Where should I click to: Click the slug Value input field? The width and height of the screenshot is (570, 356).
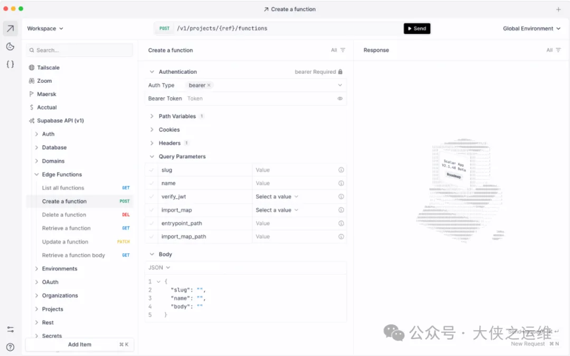295,170
